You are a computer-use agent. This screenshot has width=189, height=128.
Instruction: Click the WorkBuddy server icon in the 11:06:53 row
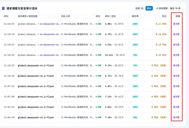click(x=62, y=107)
